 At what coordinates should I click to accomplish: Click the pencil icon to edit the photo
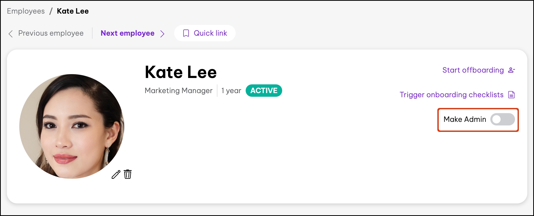pos(116,174)
